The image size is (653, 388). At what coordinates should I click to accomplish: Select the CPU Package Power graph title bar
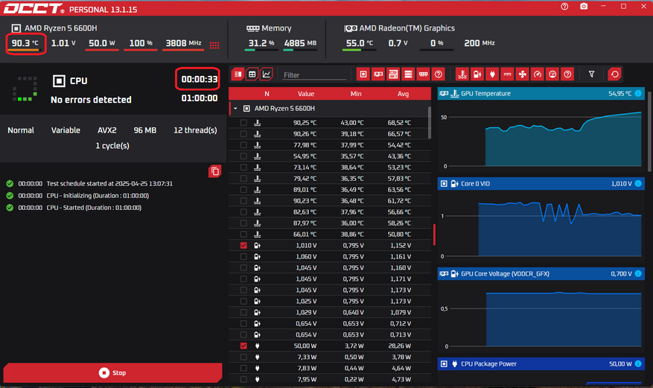[x=541, y=364]
